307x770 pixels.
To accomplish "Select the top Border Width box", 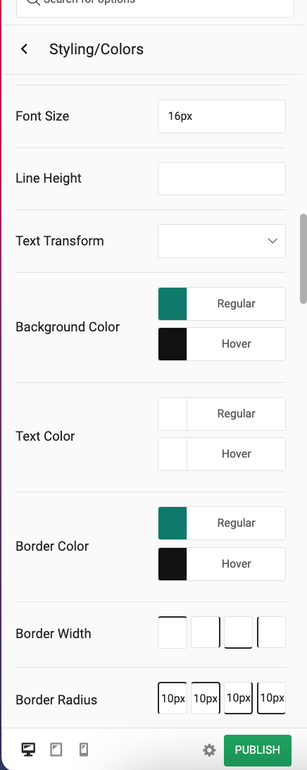I will pos(172,632).
